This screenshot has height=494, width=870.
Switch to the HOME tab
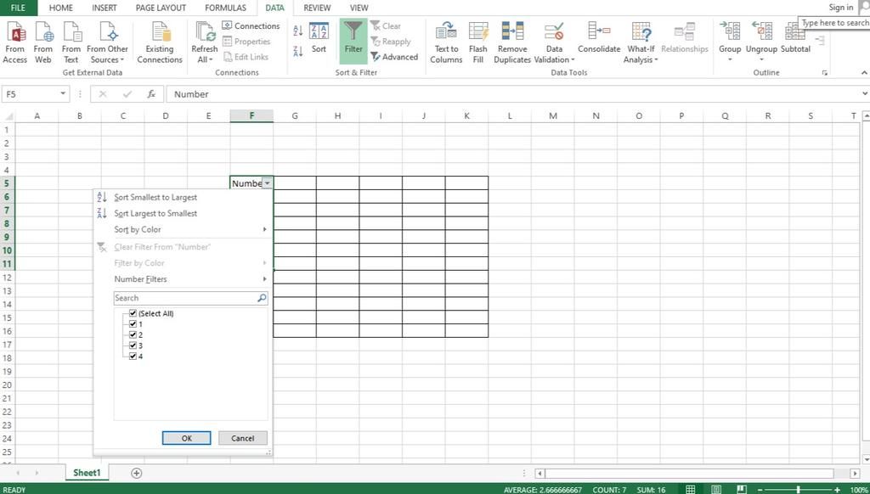60,8
